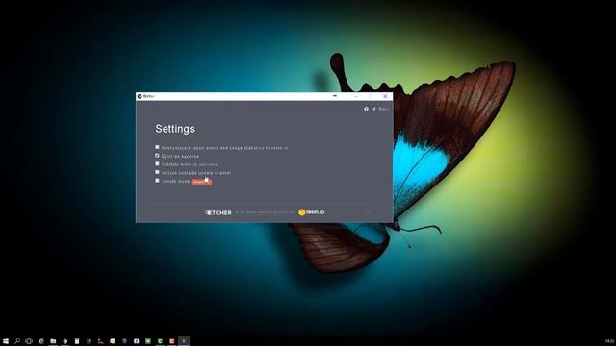The image size is (616, 346).
Task: Uncheck the Eject on success option
Action: tap(157, 156)
